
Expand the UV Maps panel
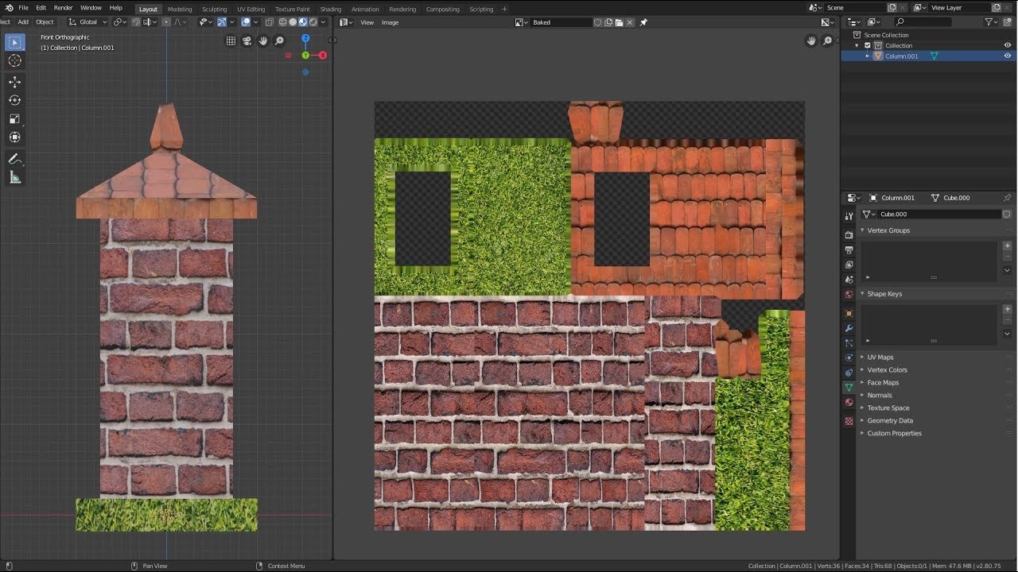(880, 357)
